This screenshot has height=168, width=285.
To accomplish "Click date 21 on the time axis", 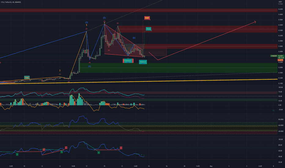I will tap(122, 166).
